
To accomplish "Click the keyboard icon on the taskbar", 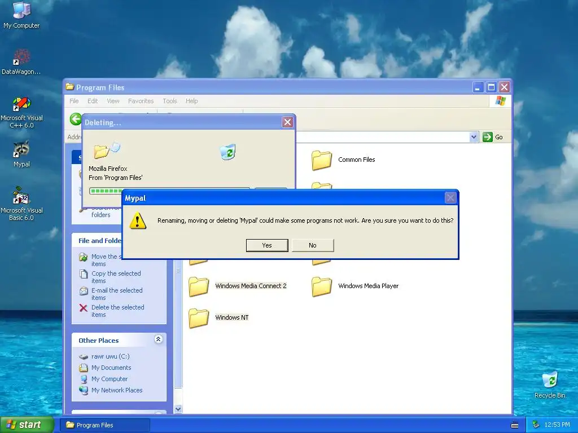I will click(515, 425).
